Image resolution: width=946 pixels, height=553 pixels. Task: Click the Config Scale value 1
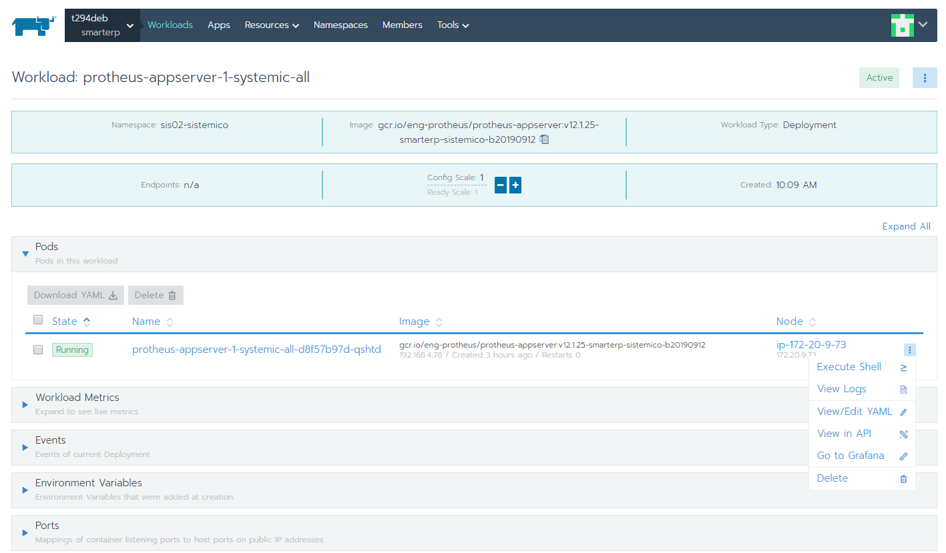pyautogui.click(x=482, y=177)
